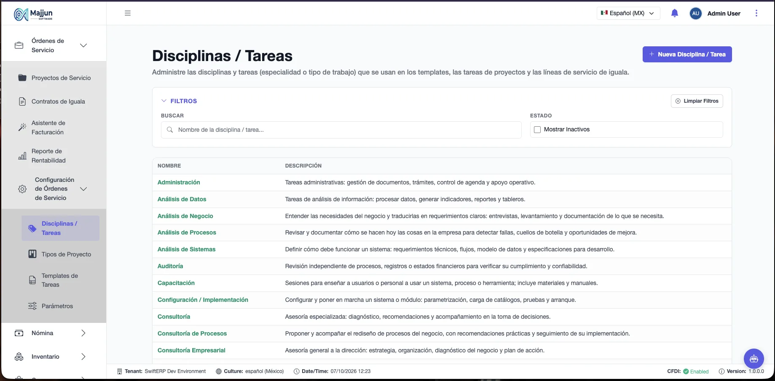Collapse Configuración de Órdenes de Servicio

coord(83,189)
